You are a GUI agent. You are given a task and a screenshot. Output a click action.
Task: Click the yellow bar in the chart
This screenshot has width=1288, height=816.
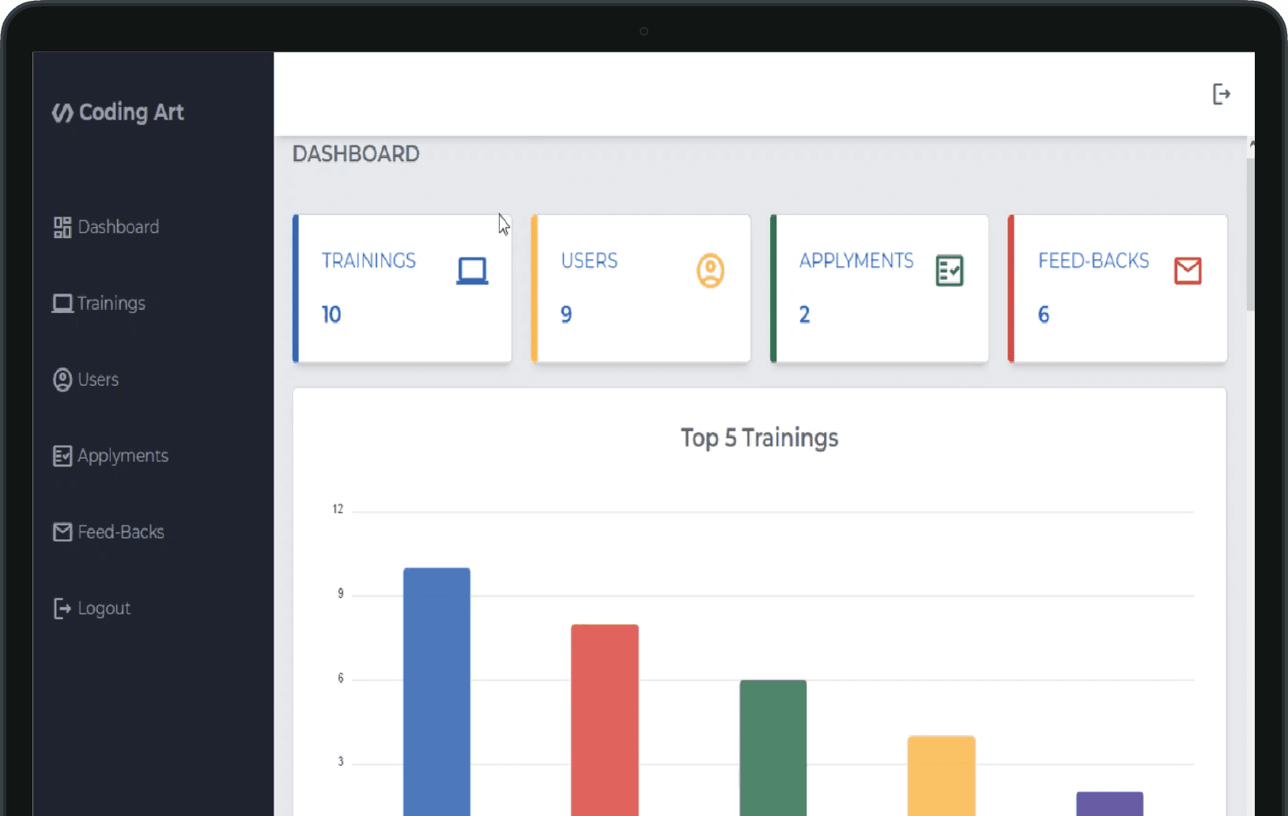[941, 776]
